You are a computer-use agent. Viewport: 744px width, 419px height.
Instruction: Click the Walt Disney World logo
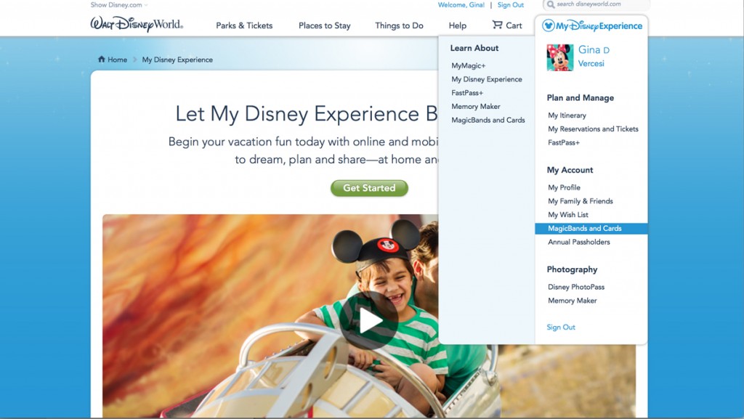tap(137, 24)
